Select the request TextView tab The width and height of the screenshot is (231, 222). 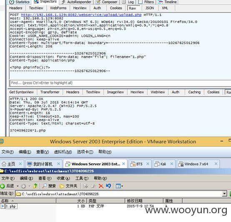[36, 8]
